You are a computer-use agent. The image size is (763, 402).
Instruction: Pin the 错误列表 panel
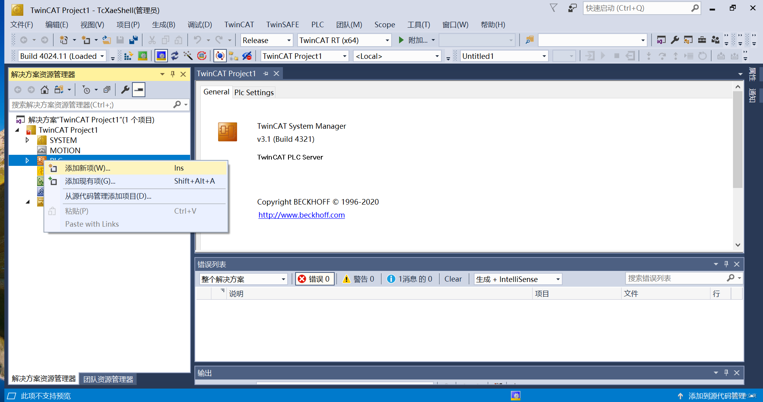[x=726, y=264]
